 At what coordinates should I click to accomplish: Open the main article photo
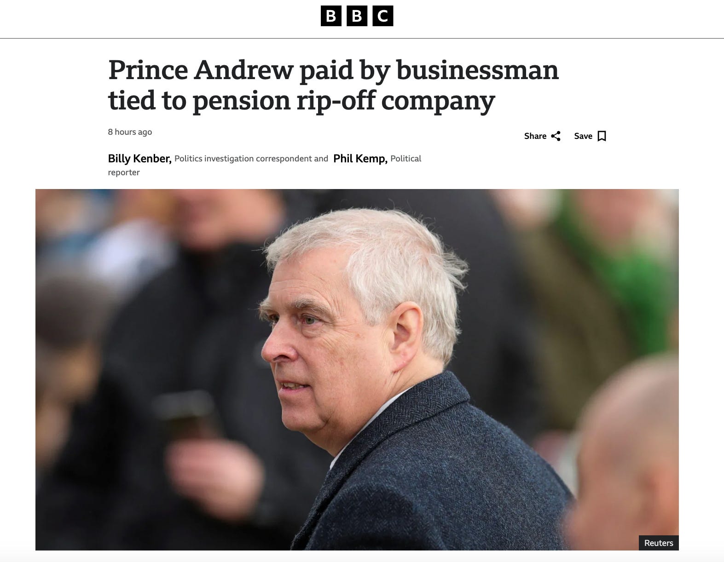357,370
